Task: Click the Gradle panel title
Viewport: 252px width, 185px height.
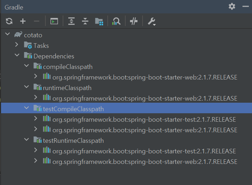Action: tap(14, 7)
